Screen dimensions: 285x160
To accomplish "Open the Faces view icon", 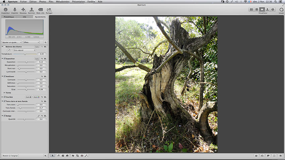I will (x=267, y=9).
